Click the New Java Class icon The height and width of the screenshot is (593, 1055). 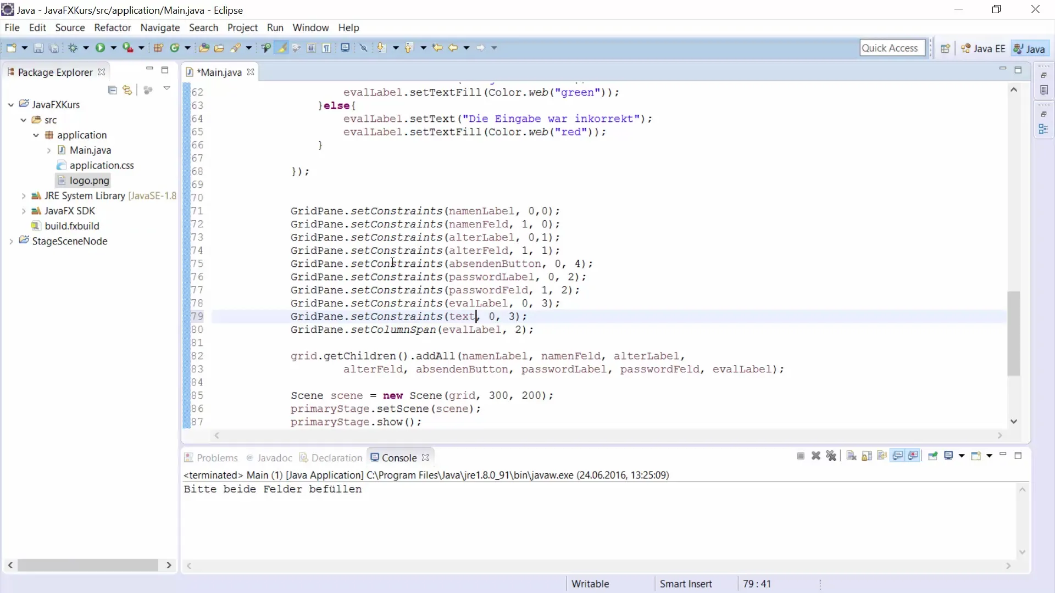pos(175,48)
